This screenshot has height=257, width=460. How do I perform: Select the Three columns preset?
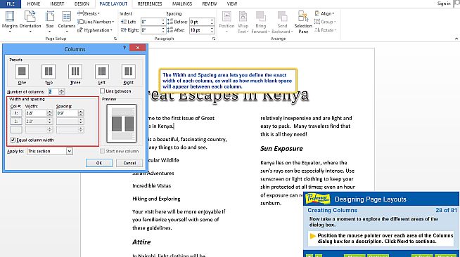75,74
